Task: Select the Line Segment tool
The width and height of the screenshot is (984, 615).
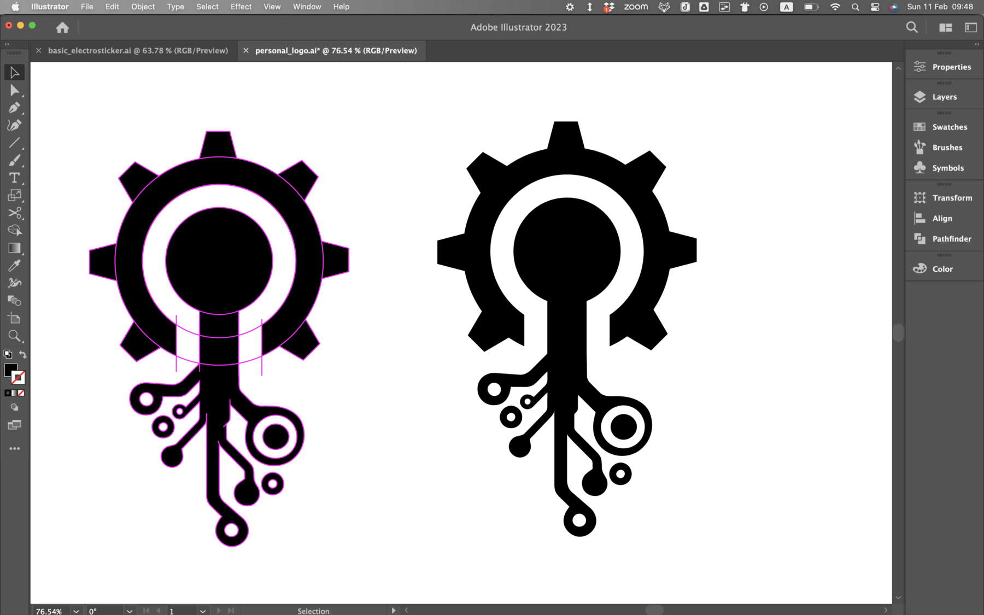Action: (x=14, y=143)
